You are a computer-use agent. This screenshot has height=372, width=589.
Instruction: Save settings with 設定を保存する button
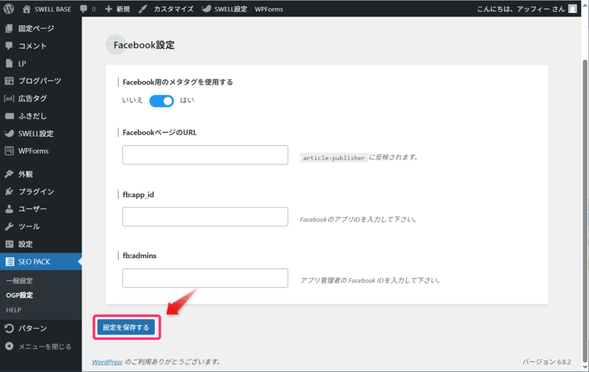tap(126, 327)
